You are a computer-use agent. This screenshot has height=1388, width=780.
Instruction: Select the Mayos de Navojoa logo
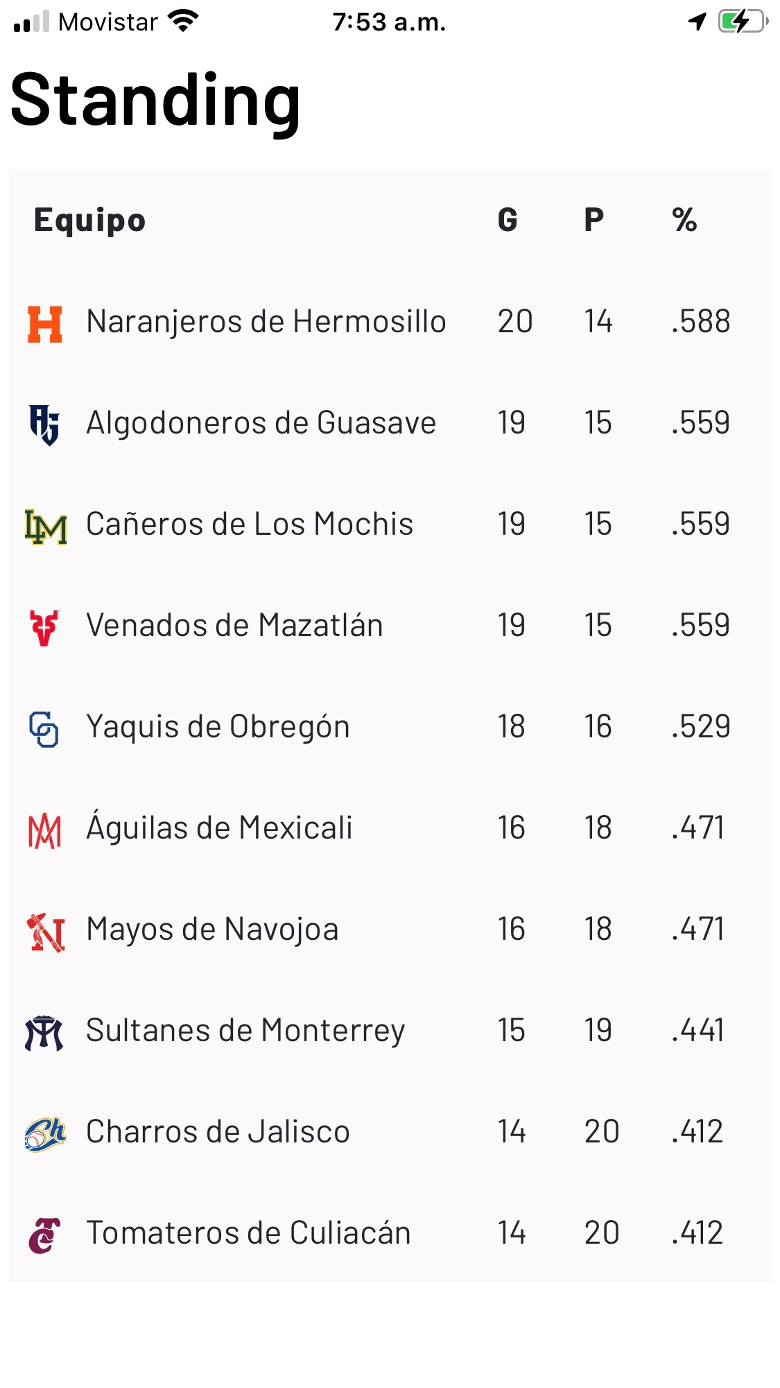46,932
